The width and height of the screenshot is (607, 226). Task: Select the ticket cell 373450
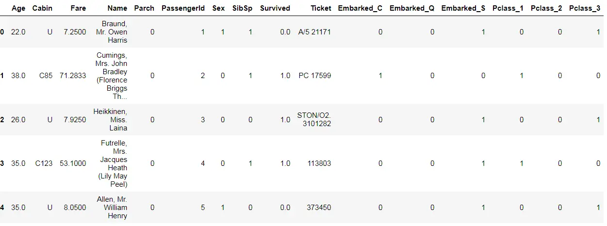click(319, 208)
